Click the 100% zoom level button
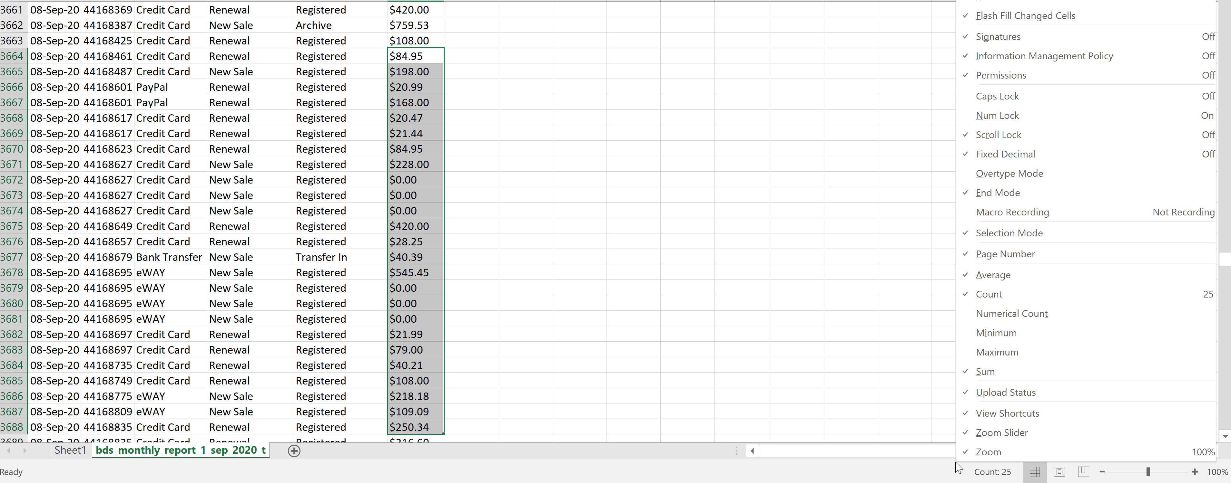 click(1217, 471)
